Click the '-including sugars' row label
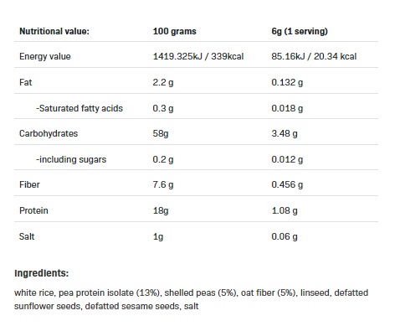 point(71,159)
